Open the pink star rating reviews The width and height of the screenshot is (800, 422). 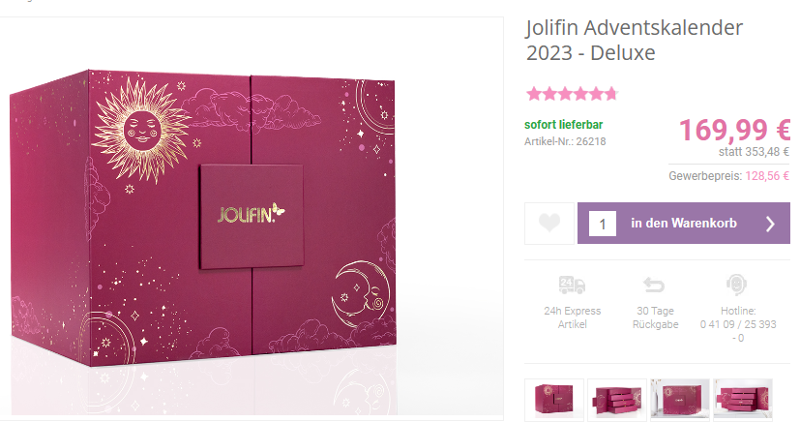(573, 94)
